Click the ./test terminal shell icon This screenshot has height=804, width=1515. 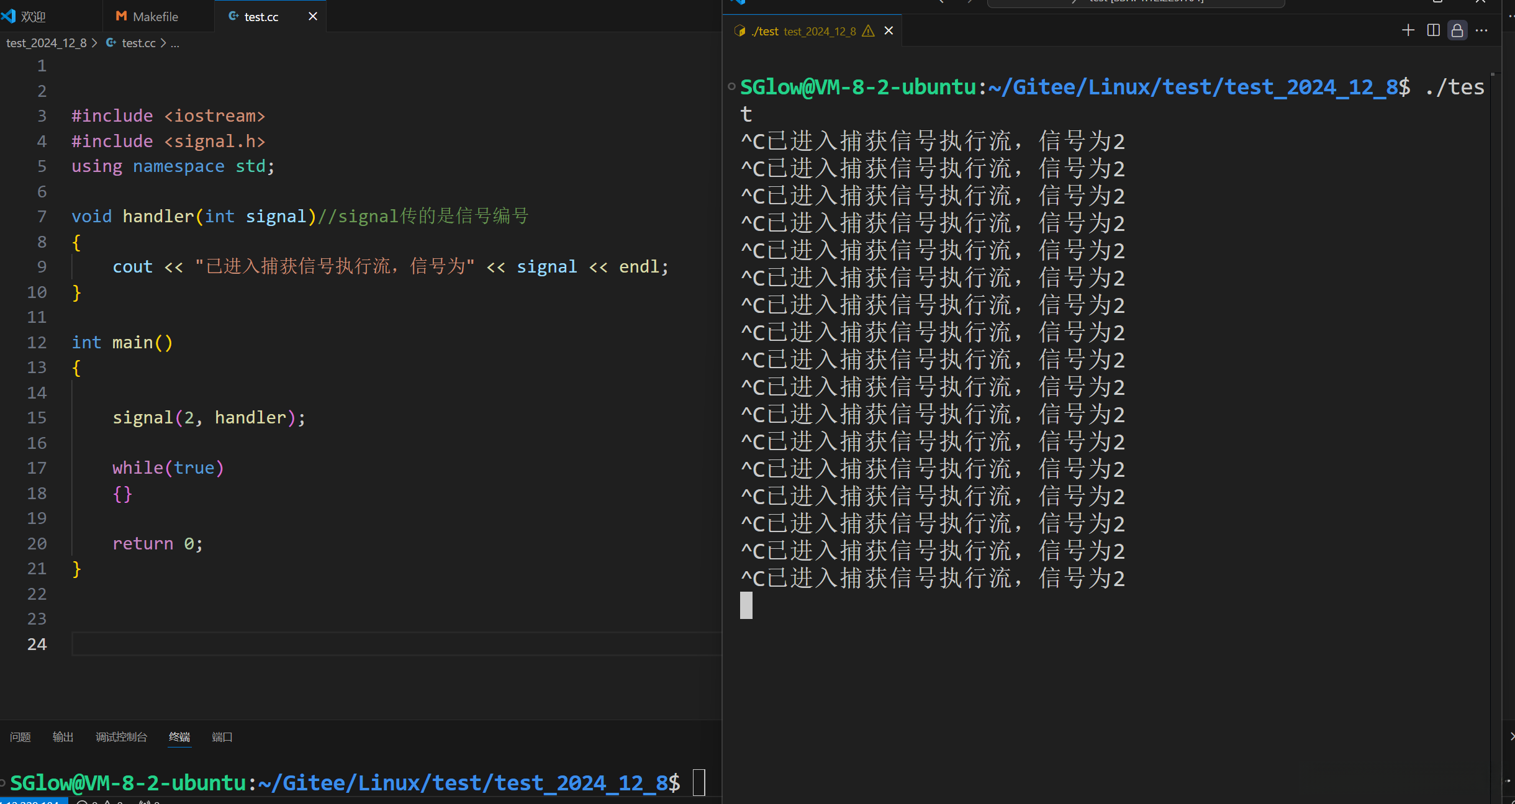point(739,31)
